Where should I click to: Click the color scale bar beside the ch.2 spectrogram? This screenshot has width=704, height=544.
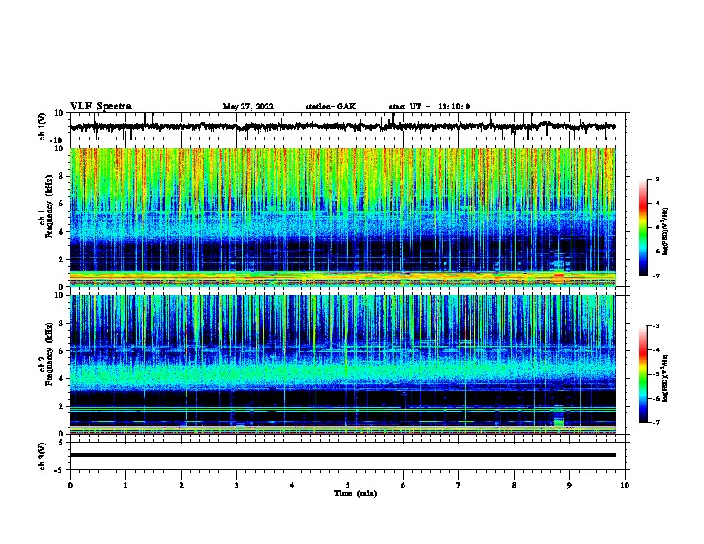644,374
